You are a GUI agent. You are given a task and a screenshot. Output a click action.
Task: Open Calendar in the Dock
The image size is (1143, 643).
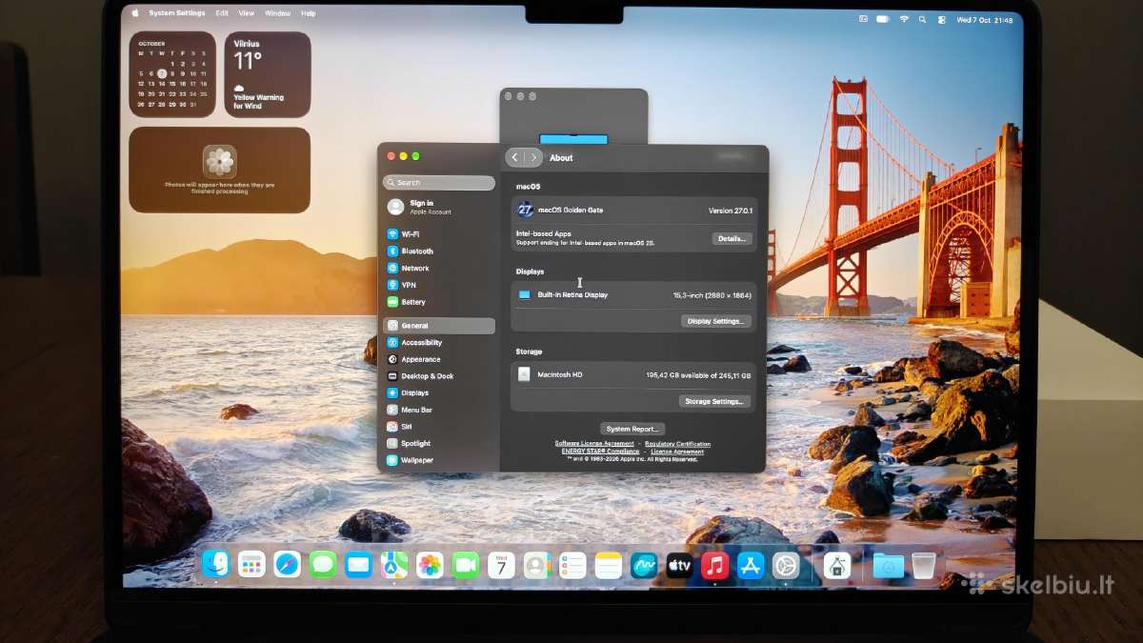501,565
